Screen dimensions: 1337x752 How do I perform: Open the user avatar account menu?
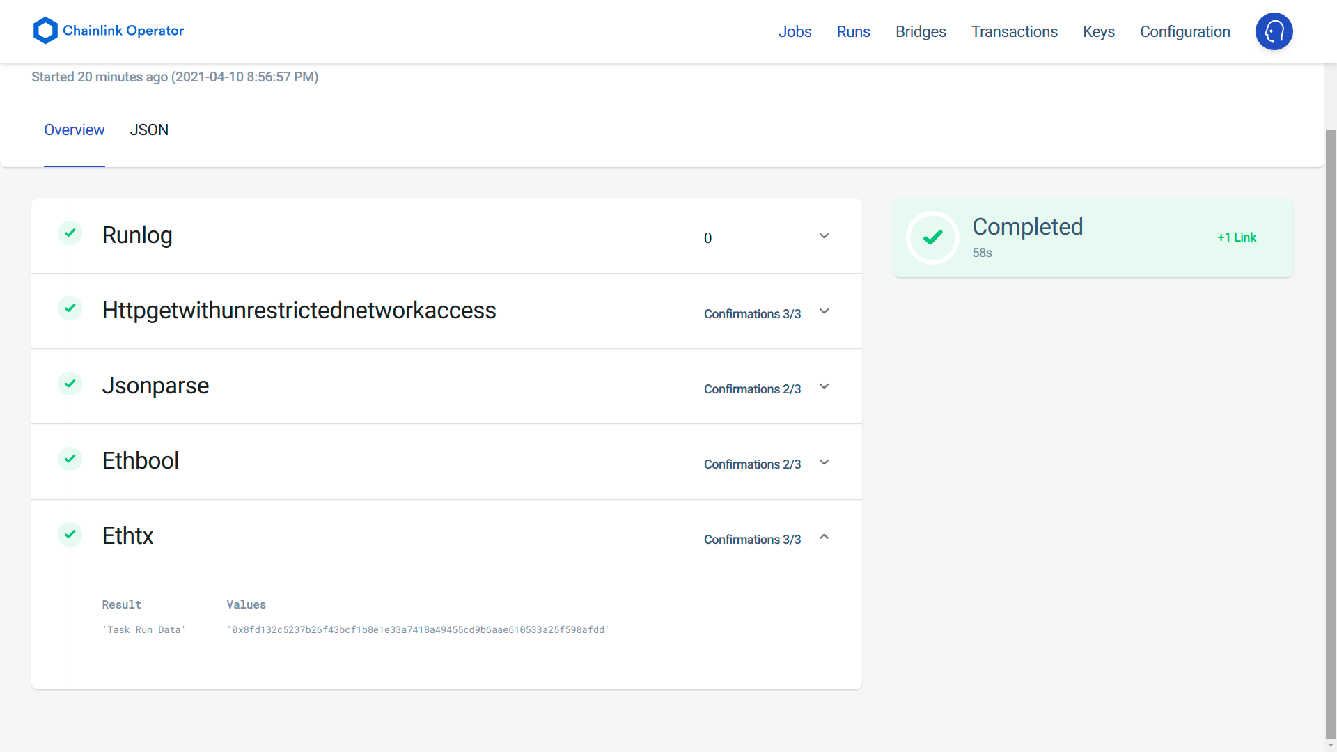point(1274,31)
